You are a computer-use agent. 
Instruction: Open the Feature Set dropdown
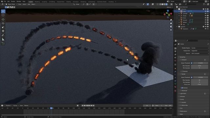coord(200,51)
